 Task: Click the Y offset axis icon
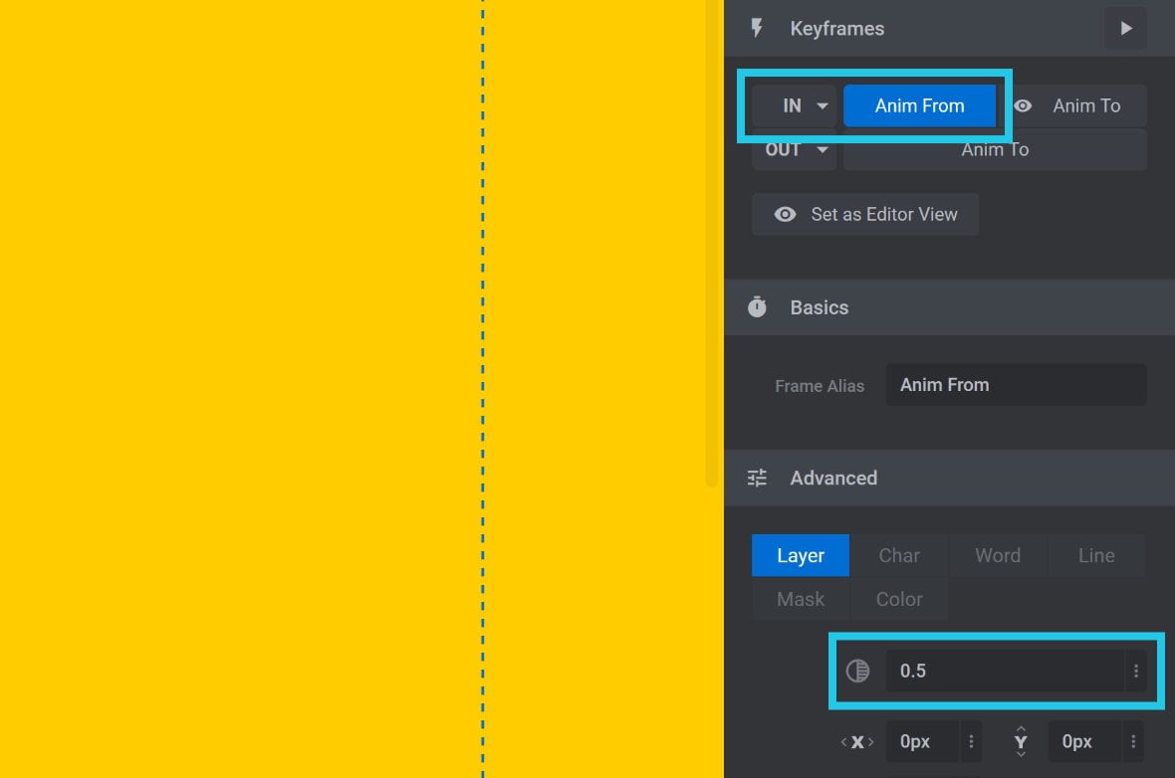click(x=1021, y=741)
